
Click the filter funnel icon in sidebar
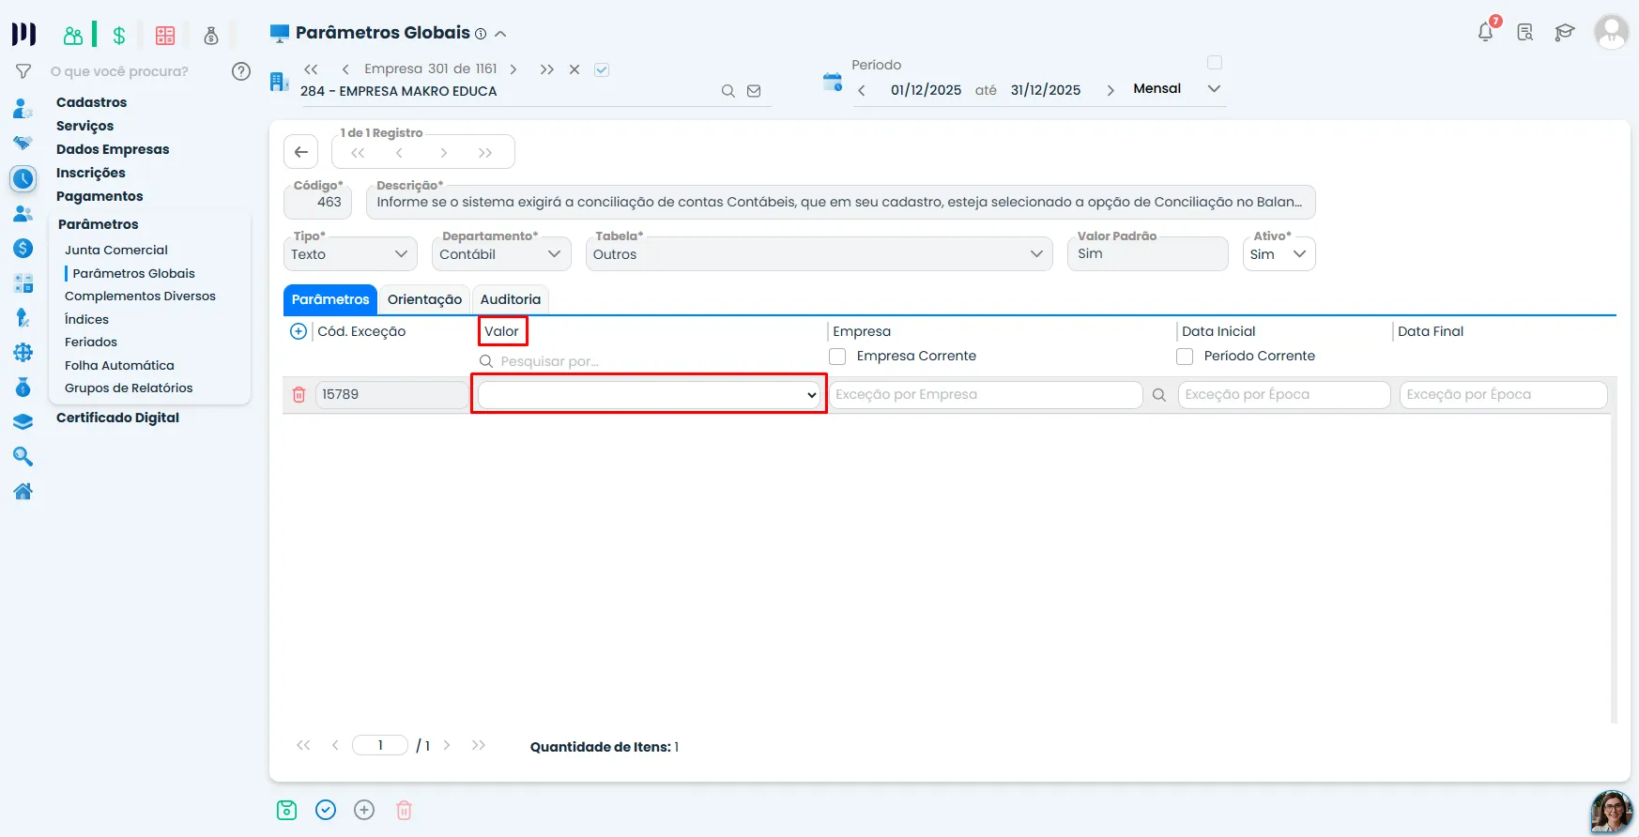coord(23,71)
